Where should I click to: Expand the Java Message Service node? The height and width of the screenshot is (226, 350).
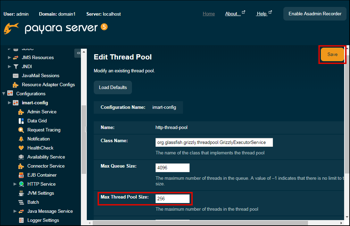[15, 211]
